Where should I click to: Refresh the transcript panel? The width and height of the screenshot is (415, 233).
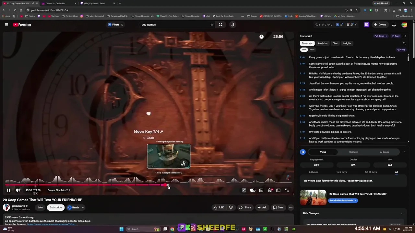(x=405, y=36)
